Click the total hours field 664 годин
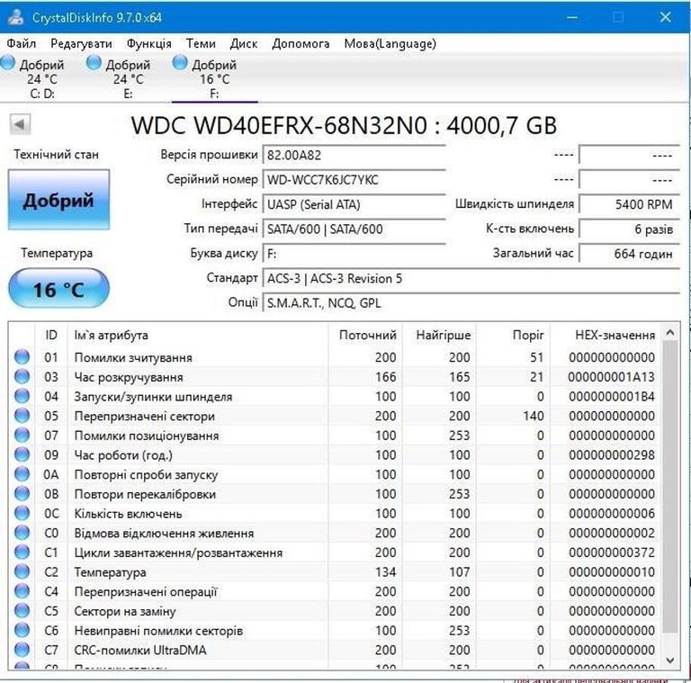The width and height of the screenshot is (691, 683). click(x=629, y=254)
